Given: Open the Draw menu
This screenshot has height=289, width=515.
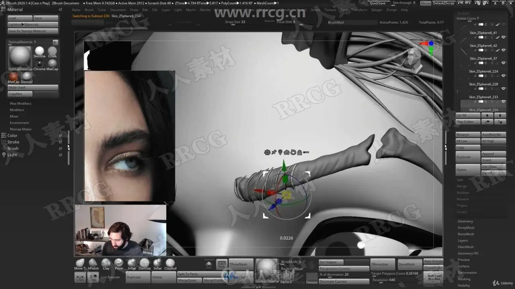Looking at the screenshot, I should coord(134,10).
